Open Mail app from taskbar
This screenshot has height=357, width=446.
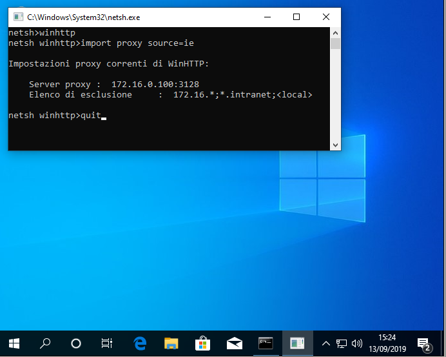pos(235,343)
